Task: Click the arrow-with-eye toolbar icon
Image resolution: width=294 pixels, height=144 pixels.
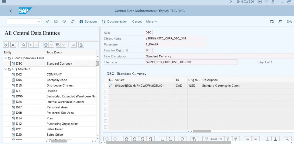Action: [x=73, y=21]
